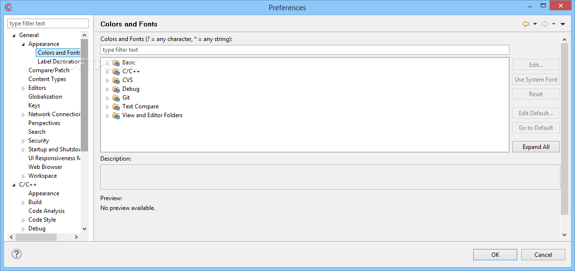This screenshot has width=575, height=271.
Task: Open Content Types preferences
Action: click(x=47, y=79)
